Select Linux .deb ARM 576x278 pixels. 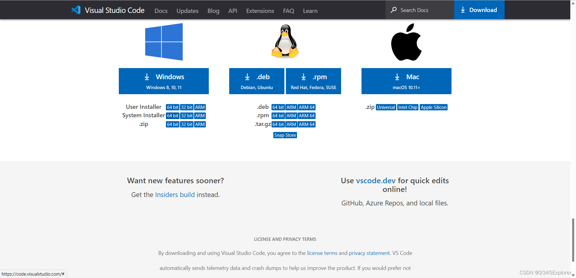(291, 107)
